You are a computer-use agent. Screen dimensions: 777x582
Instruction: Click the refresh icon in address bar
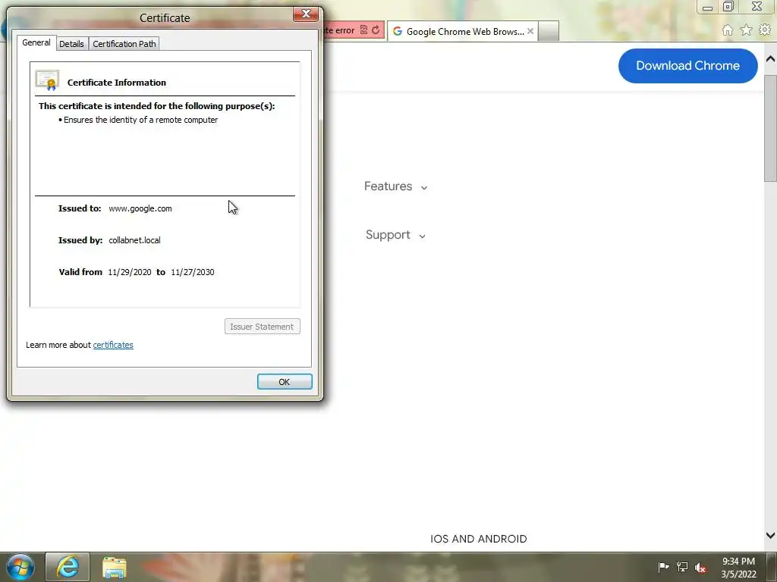pyautogui.click(x=376, y=30)
